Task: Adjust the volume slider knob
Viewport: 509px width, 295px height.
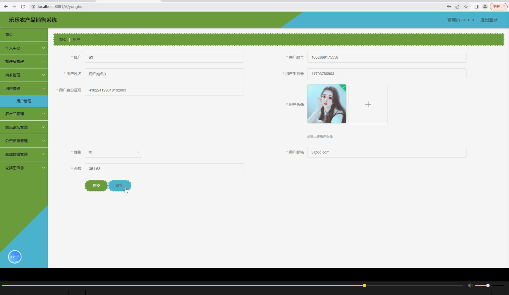Action: pos(488,285)
